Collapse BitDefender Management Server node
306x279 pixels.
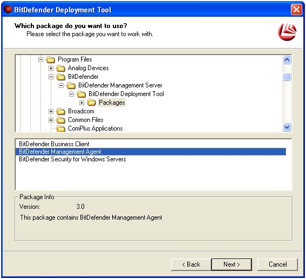[61, 85]
